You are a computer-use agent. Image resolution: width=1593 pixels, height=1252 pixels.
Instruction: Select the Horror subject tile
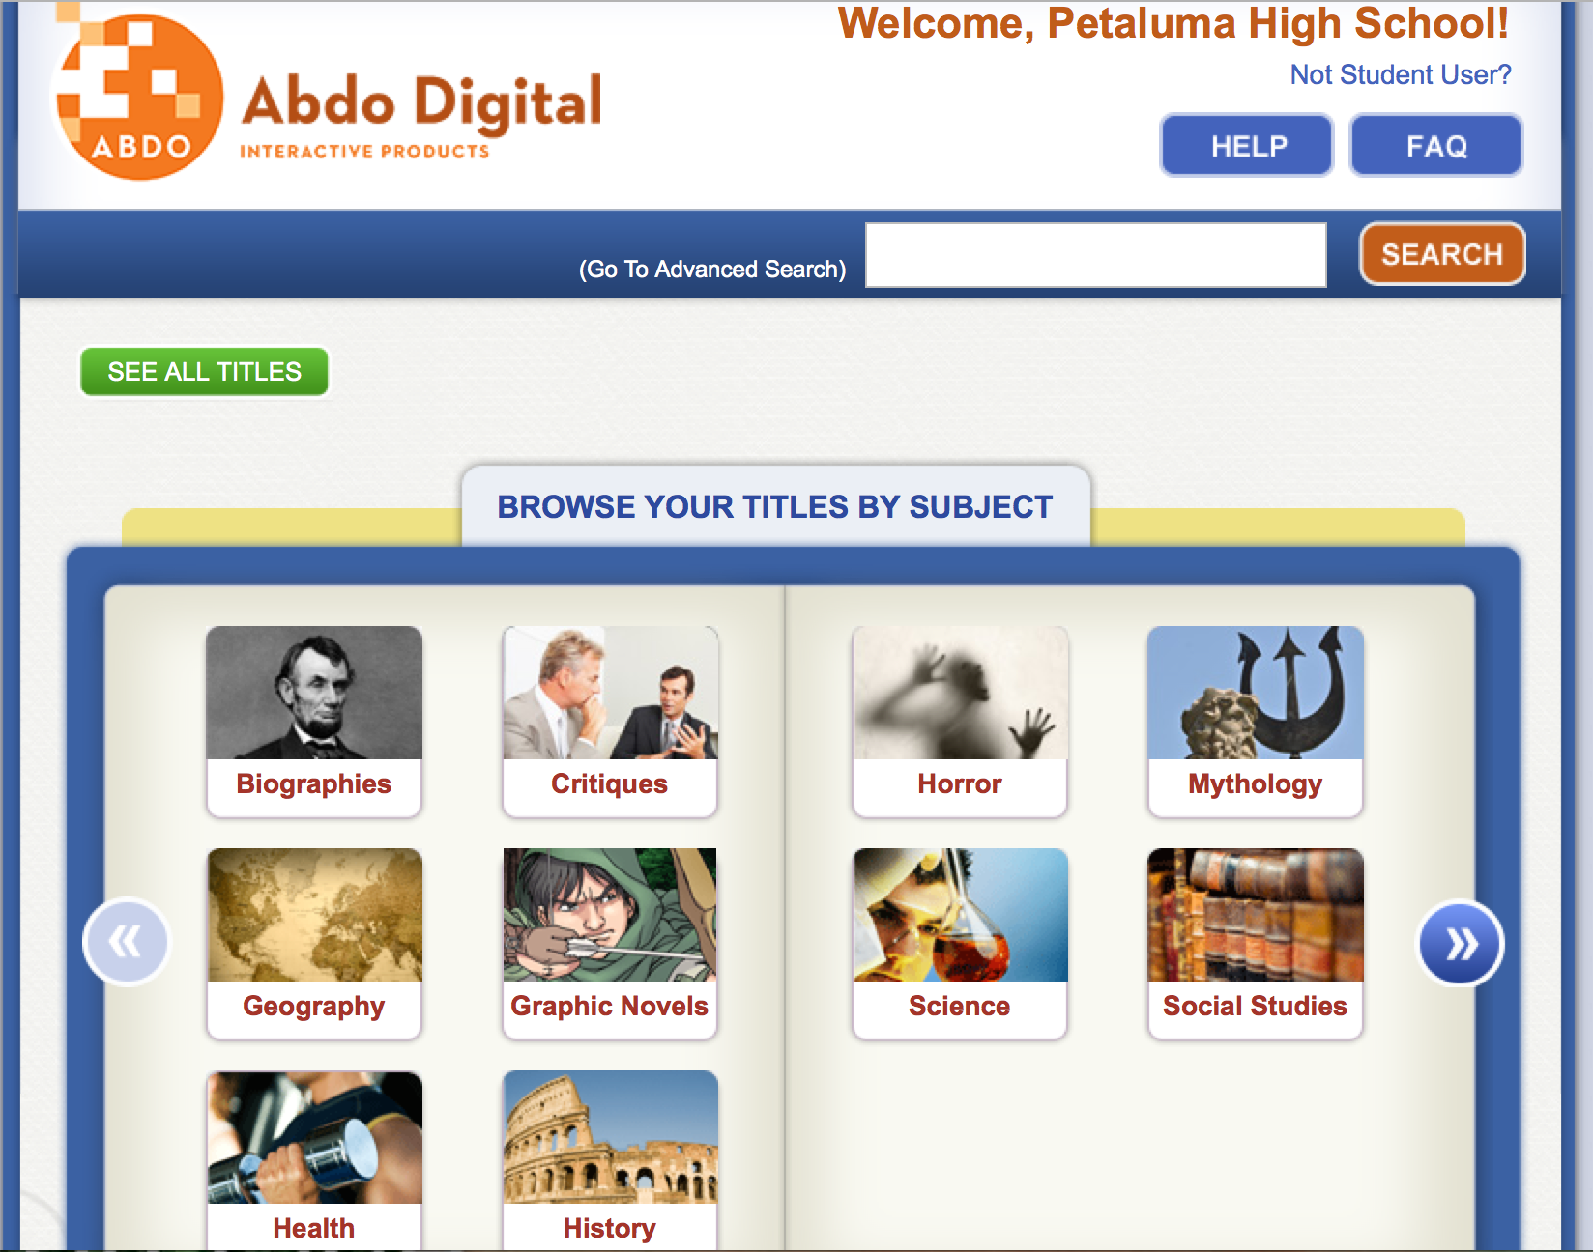pos(960,721)
